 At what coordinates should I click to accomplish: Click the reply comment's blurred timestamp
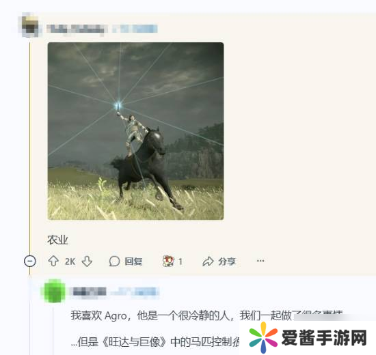click(134, 292)
